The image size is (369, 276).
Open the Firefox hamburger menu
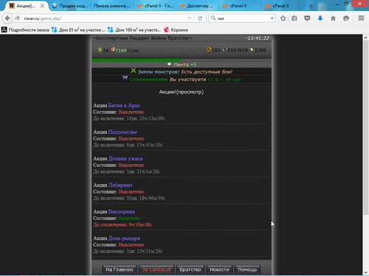361,18
